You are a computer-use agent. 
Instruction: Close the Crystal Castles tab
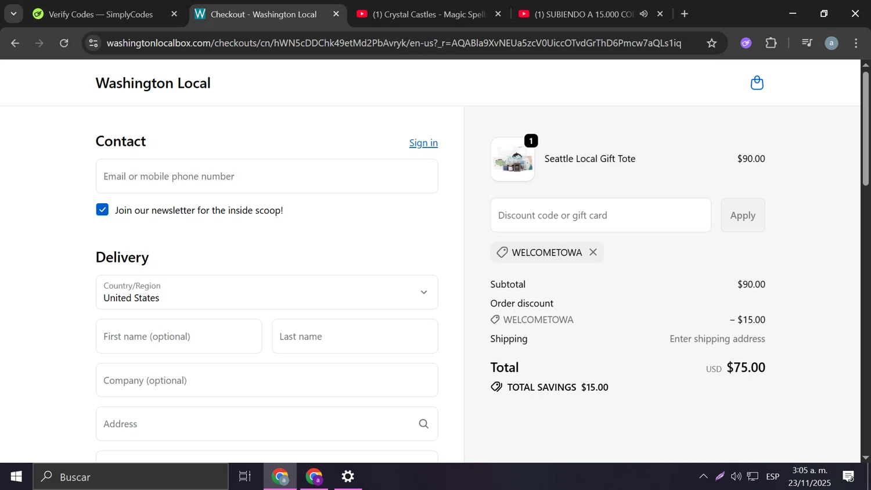(498, 14)
